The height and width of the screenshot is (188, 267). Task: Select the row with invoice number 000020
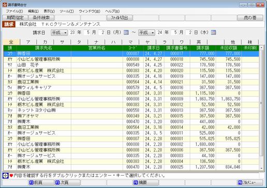click(131, 71)
